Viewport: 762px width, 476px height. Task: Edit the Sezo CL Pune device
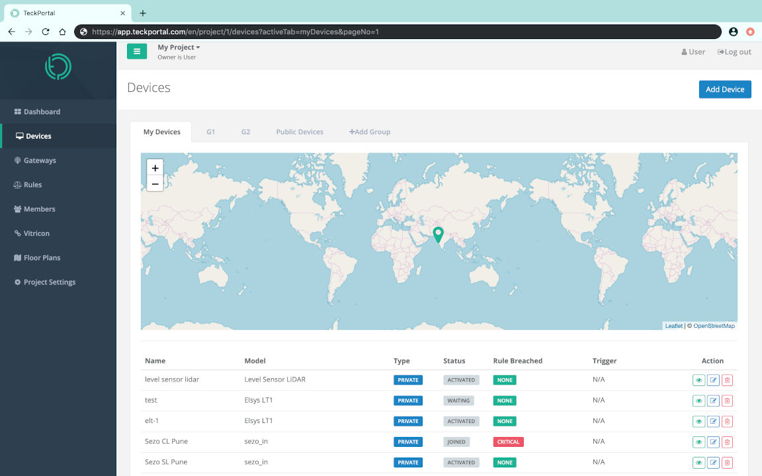[713, 442]
